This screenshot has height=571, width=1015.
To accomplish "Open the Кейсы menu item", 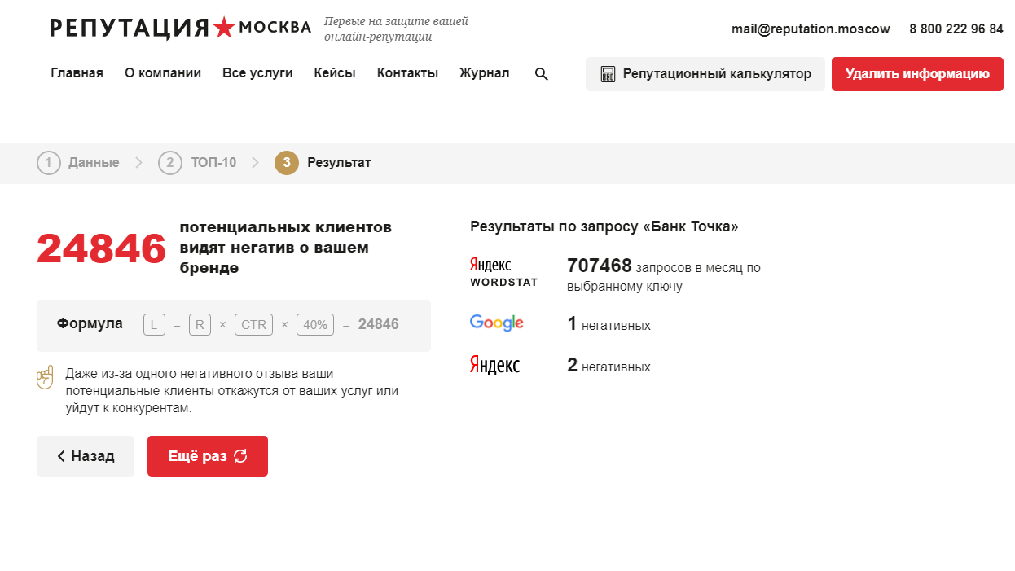I will pyautogui.click(x=335, y=73).
